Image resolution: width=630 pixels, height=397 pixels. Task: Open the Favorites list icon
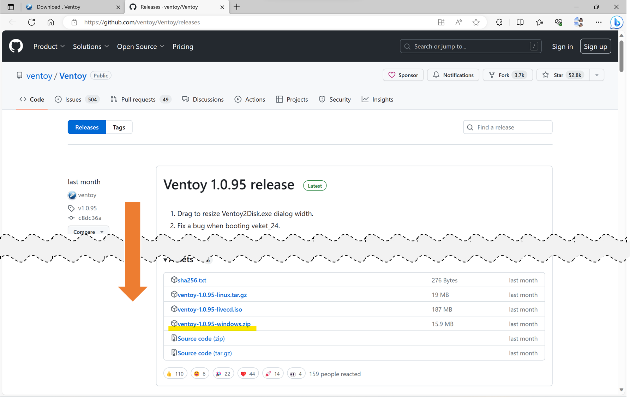point(539,22)
